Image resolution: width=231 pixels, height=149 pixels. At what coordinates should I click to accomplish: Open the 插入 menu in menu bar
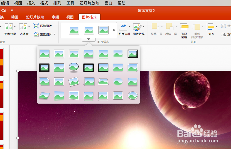click(x=31, y=3)
